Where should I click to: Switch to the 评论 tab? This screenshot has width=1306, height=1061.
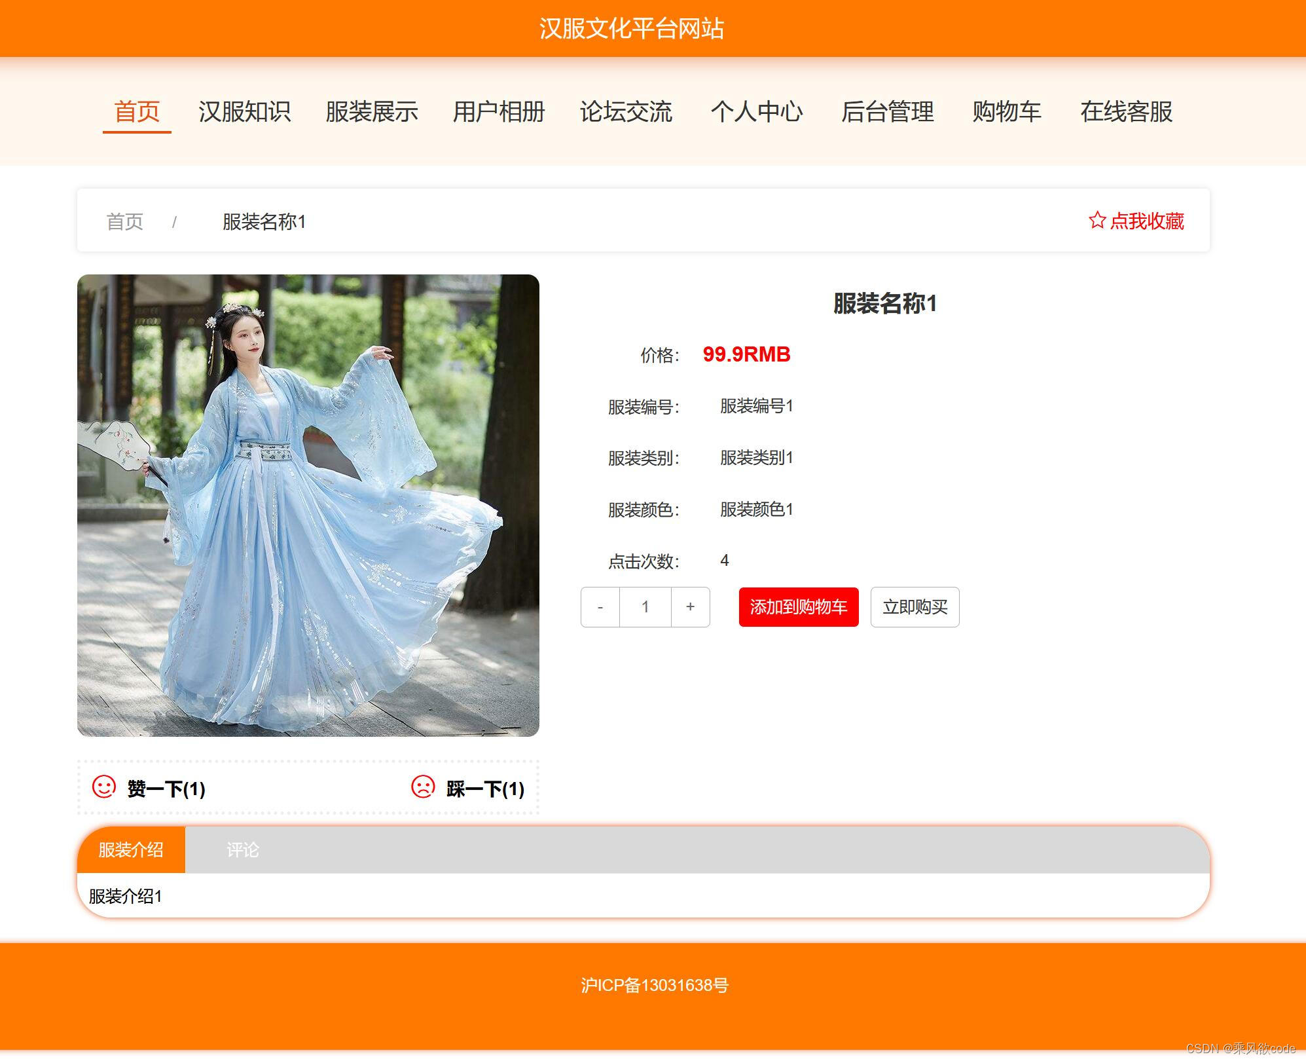pyautogui.click(x=243, y=850)
